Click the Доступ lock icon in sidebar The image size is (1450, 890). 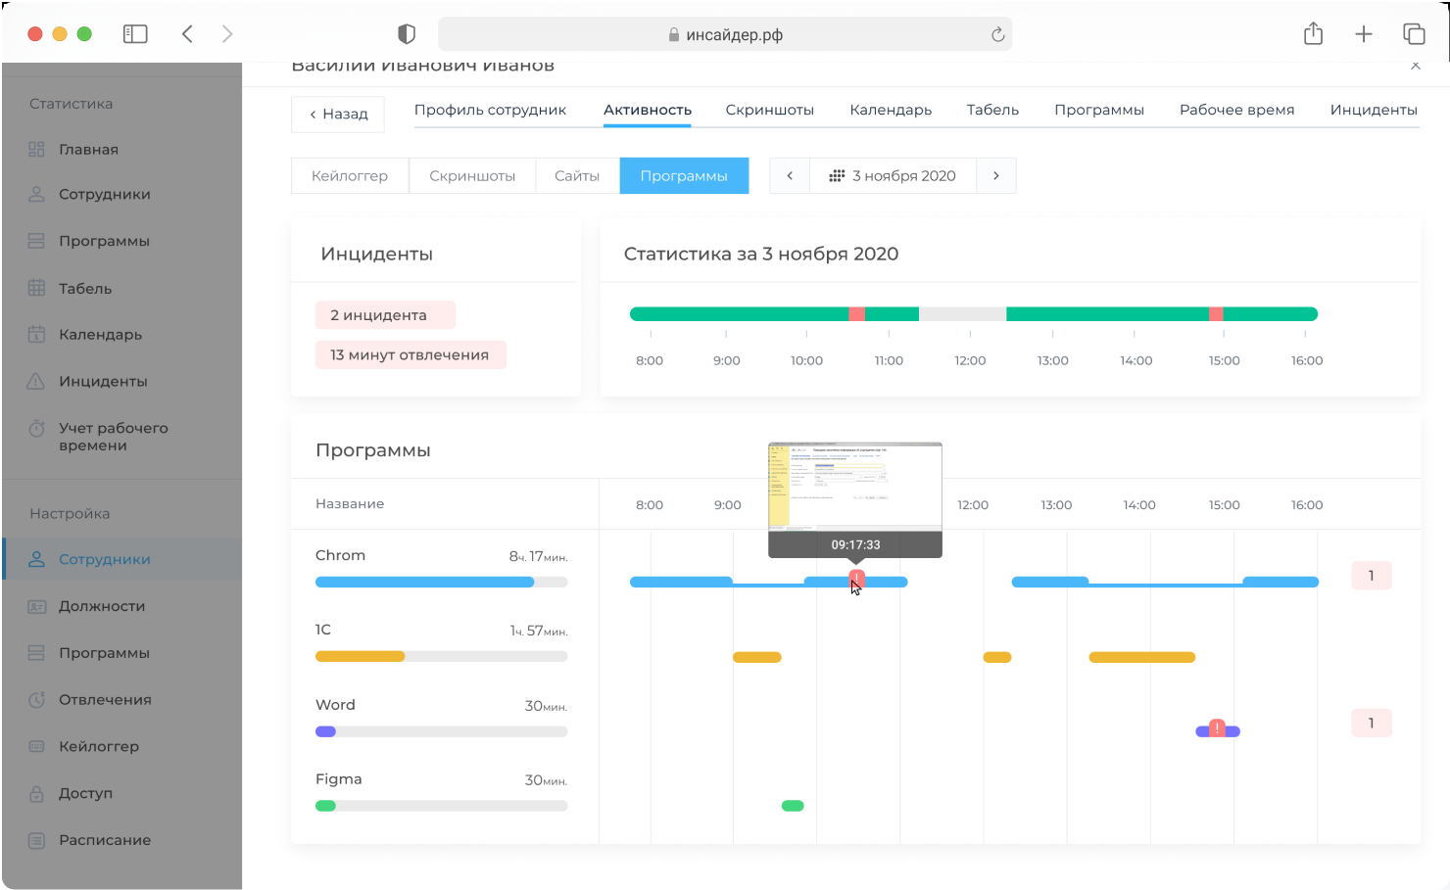pyautogui.click(x=36, y=794)
